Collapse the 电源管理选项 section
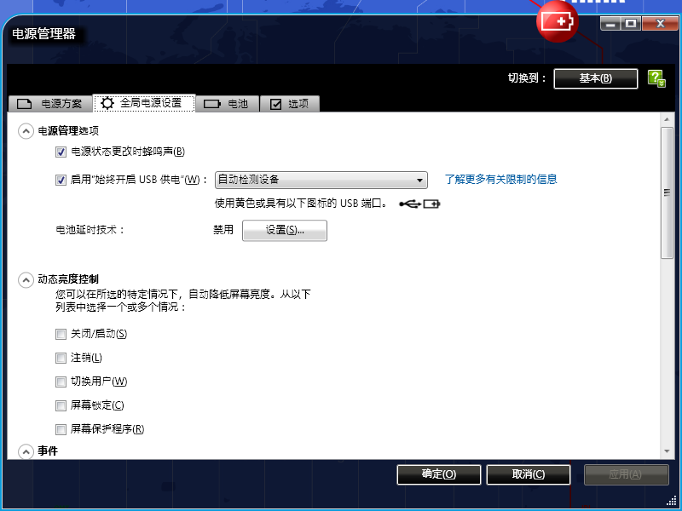682x511 pixels. click(26, 131)
